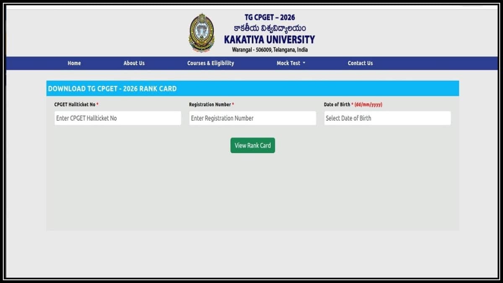This screenshot has height=283, width=503.
Task: Open the Contact Us page
Action: [x=360, y=63]
